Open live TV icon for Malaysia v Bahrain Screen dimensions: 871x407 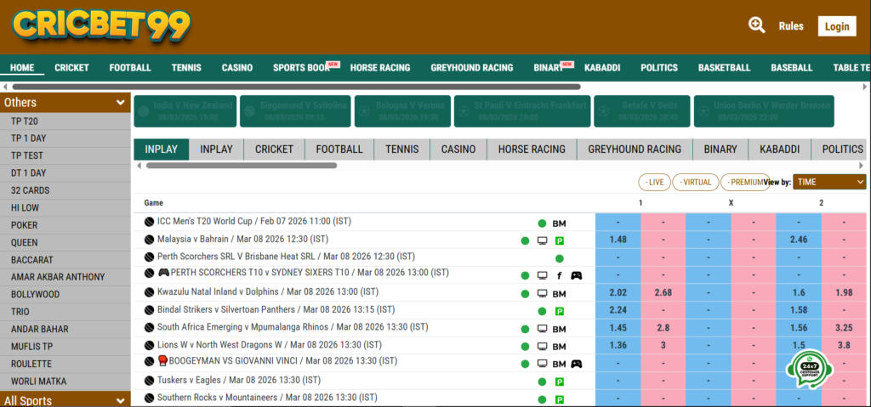(542, 241)
